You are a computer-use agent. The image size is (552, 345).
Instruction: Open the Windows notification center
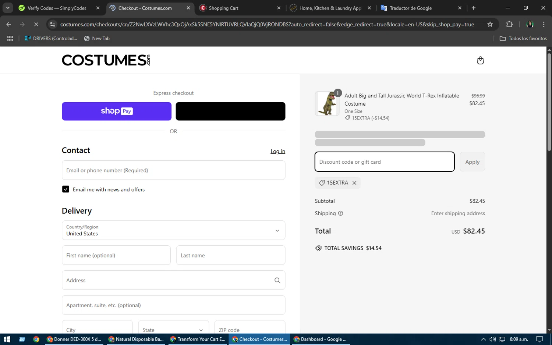point(539,339)
